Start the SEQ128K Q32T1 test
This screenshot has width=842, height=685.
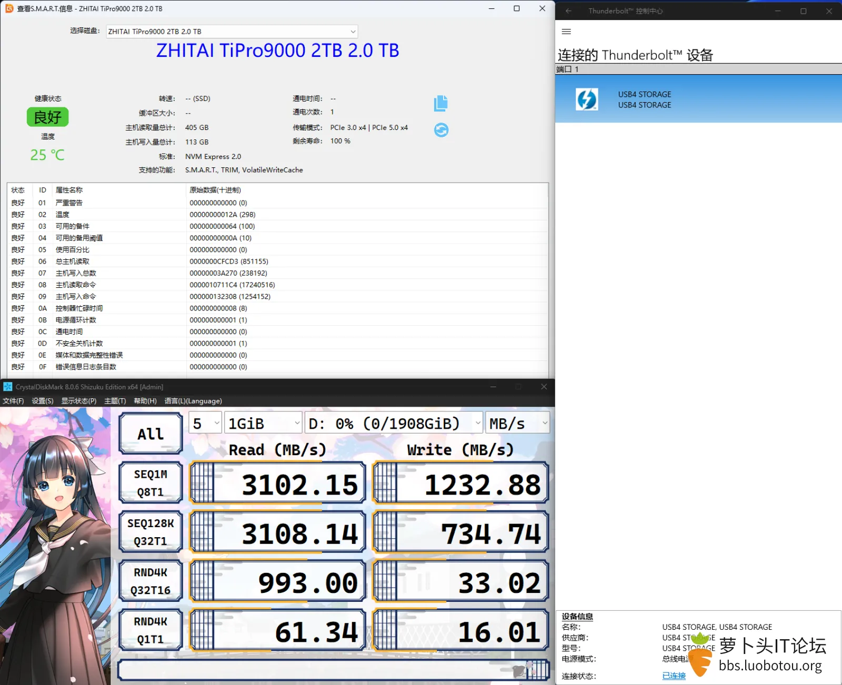coord(151,532)
